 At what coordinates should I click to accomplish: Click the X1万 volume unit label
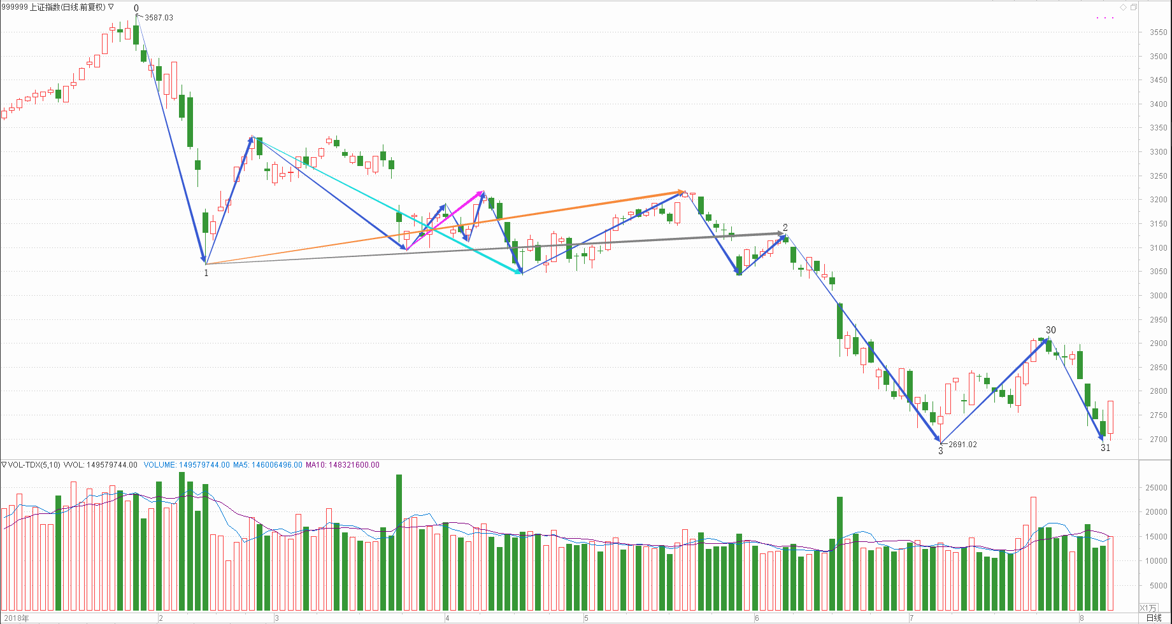(x=1148, y=608)
